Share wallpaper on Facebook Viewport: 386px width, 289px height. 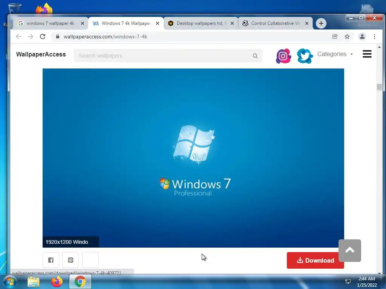point(51,260)
